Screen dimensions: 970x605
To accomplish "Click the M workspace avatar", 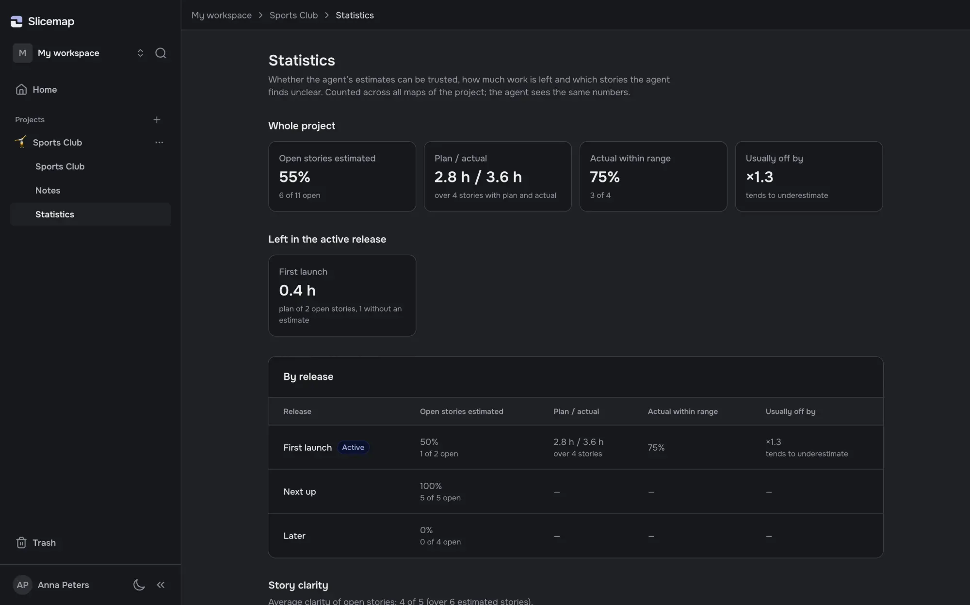I will point(22,53).
